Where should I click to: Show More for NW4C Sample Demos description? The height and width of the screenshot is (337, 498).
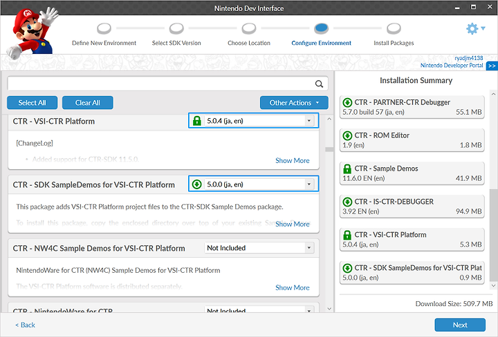[292, 287]
